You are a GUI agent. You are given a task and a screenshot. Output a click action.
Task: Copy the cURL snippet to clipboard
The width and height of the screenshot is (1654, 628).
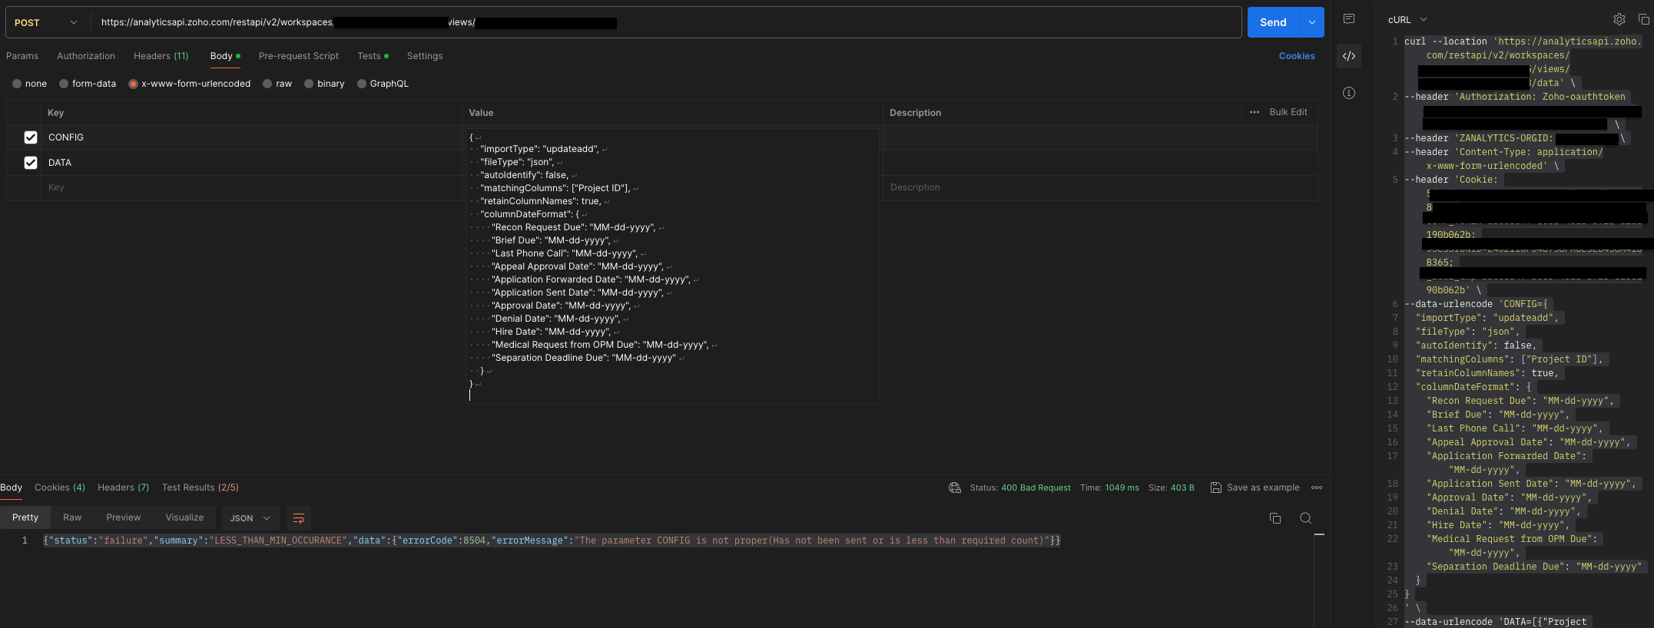[1643, 19]
